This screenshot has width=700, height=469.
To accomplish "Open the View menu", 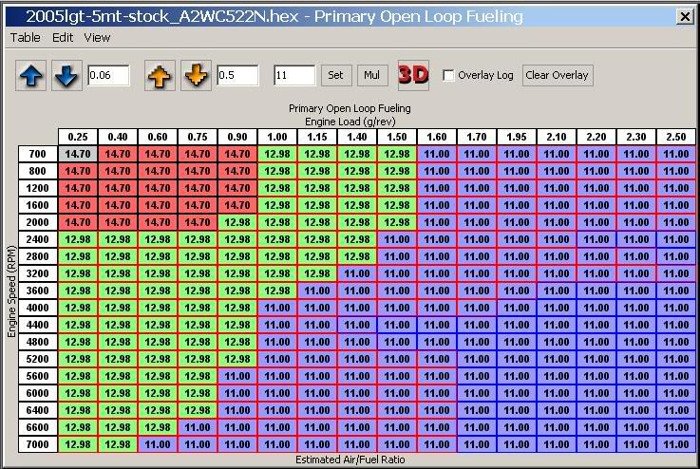I will click(x=97, y=38).
